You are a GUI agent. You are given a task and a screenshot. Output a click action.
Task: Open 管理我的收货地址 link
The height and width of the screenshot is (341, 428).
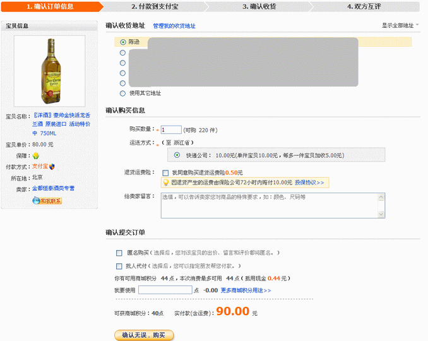coord(174,26)
